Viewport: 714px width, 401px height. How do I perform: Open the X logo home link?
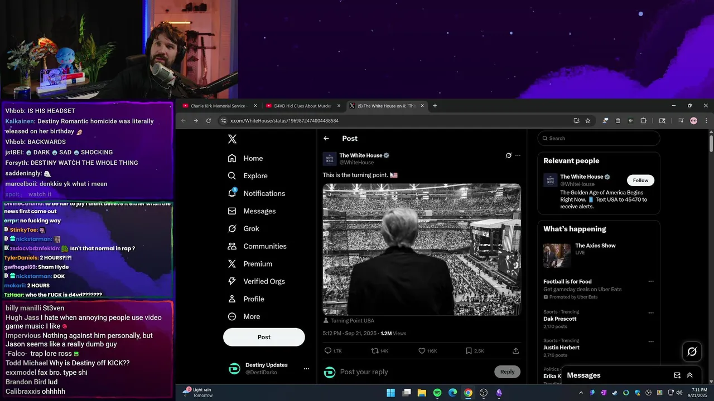click(232, 139)
